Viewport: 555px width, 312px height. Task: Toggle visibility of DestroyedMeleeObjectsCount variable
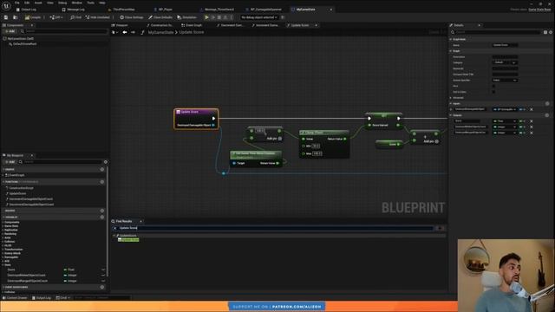point(103,276)
